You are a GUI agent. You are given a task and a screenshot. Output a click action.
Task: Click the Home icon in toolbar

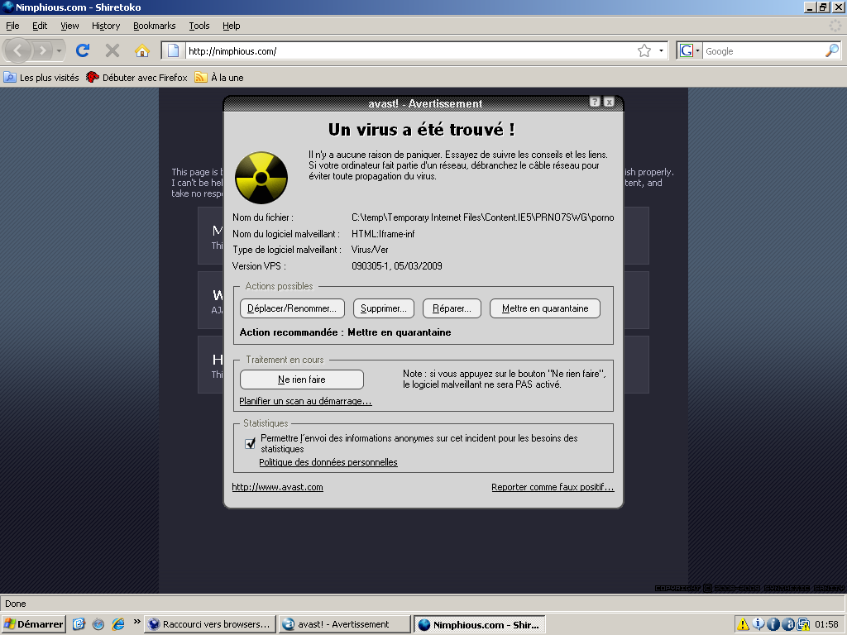click(142, 50)
